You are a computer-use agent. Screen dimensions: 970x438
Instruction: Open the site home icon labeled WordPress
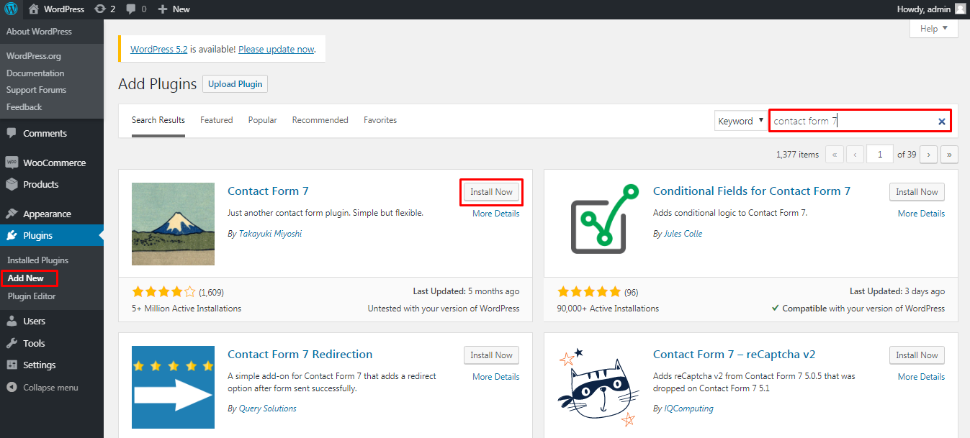[57, 9]
